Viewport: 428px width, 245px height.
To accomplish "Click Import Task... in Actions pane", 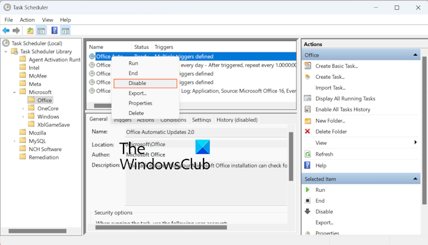I will [x=331, y=87].
